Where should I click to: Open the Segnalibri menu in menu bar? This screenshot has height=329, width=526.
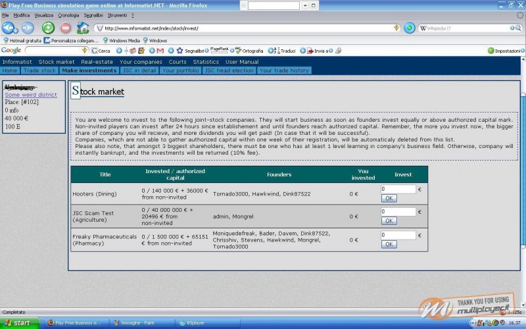coord(93,15)
